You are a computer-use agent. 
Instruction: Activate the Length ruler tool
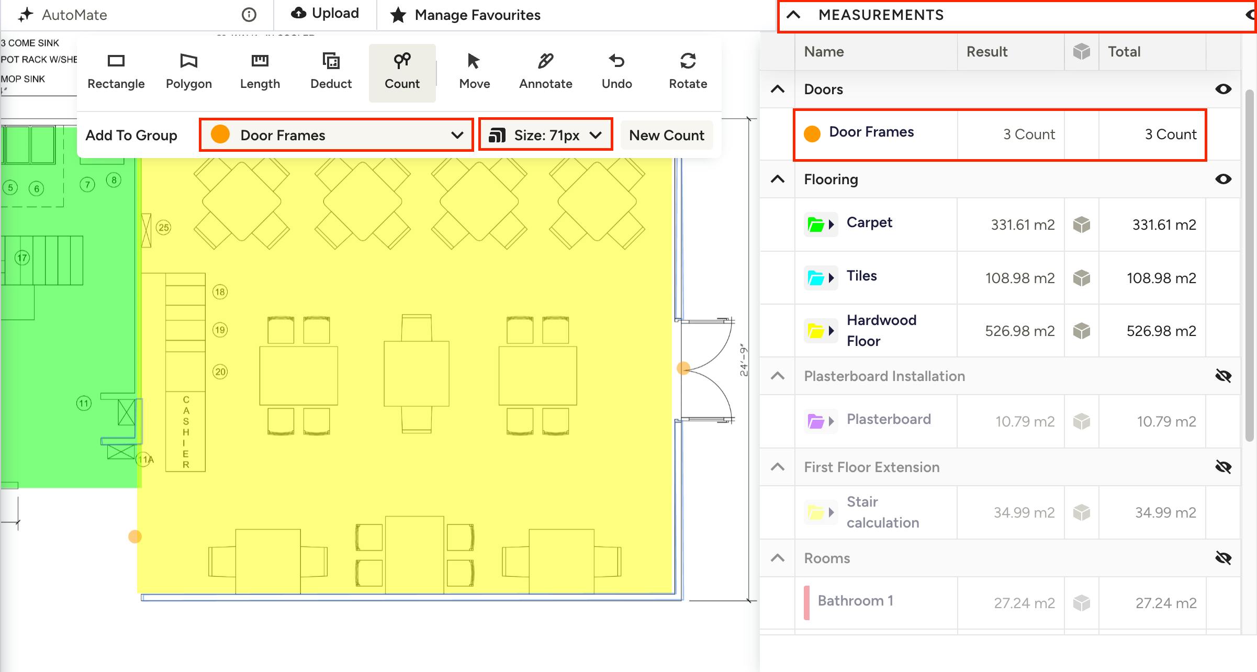[x=260, y=72]
